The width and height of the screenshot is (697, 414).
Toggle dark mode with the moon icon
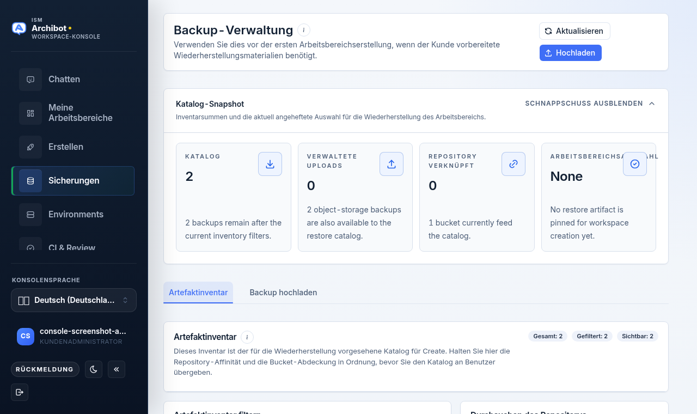(x=94, y=369)
